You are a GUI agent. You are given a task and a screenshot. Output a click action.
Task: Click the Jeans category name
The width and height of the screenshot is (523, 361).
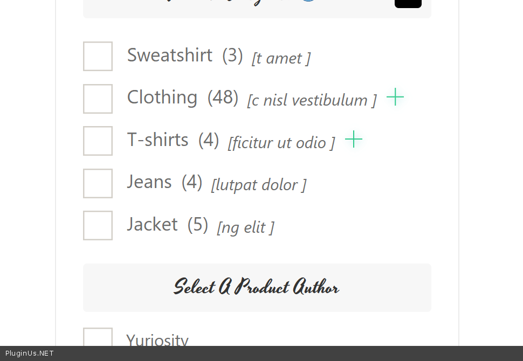pos(149,182)
